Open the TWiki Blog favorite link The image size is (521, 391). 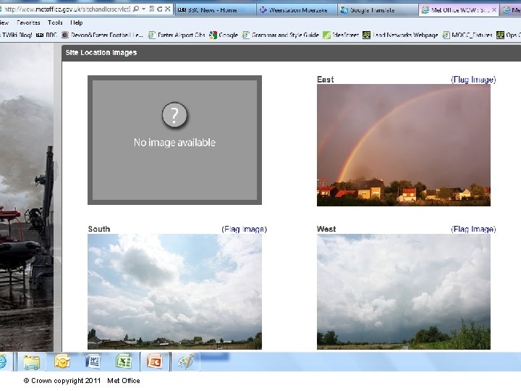click(16, 35)
